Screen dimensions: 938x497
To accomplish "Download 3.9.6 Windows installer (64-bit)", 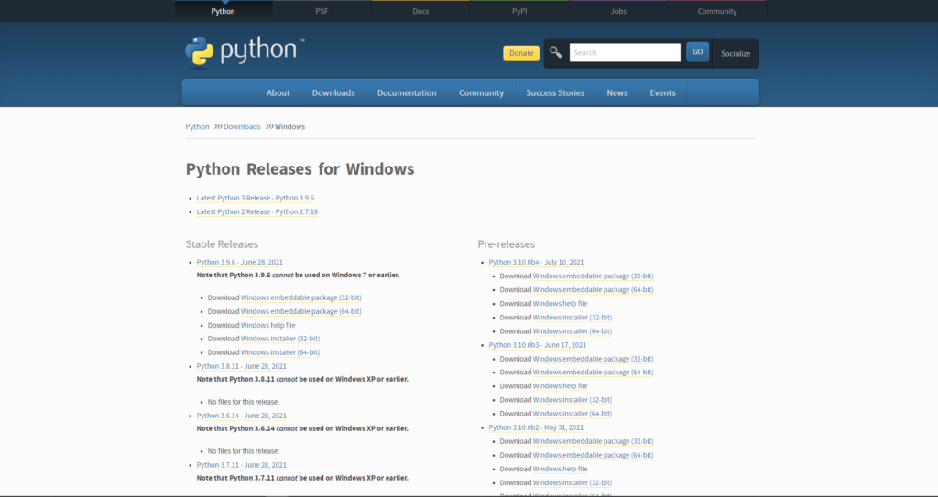I will coord(280,352).
